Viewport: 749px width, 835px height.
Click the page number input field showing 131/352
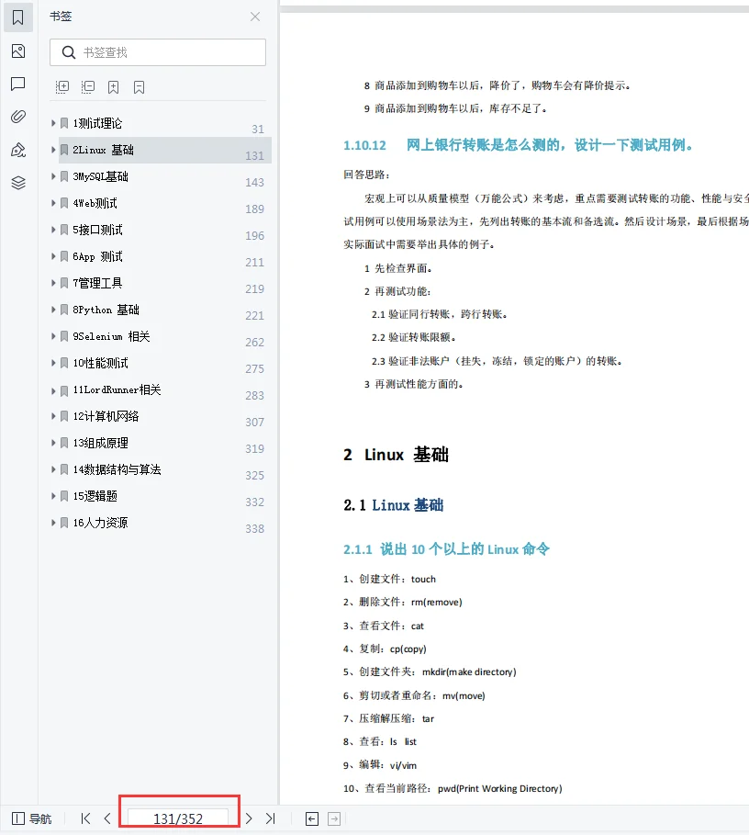pyautogui.click(x=179, y=816)
